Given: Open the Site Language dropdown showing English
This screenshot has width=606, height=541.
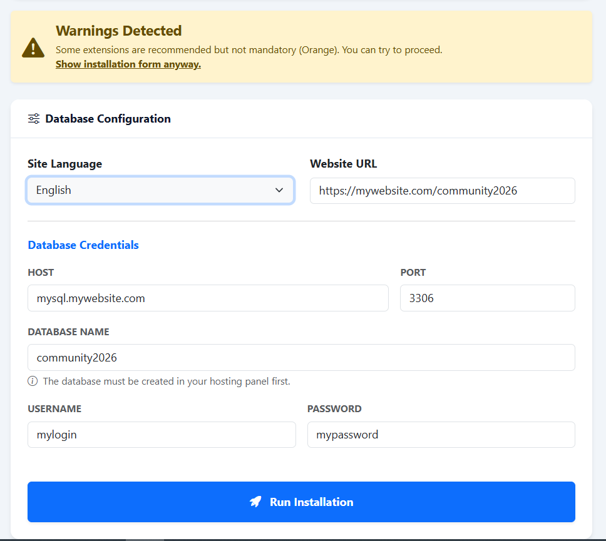Looking at the screenshot, I should (x=150, y=190).
